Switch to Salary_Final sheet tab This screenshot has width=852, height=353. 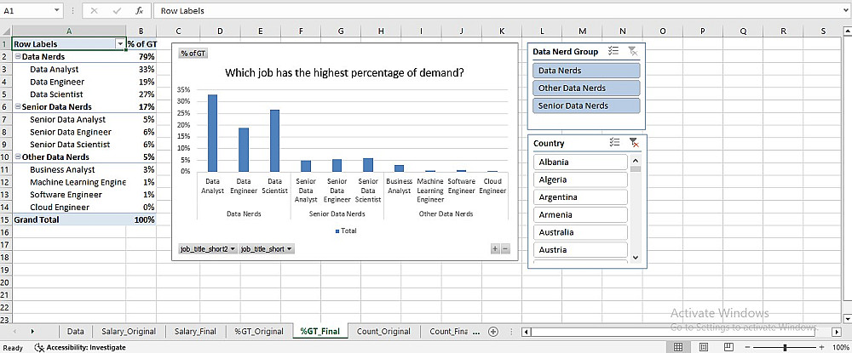195,331
